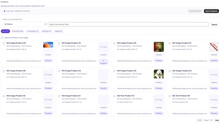Tick the checkbox for WZ Image Product 05

click(x=59, y=71)
